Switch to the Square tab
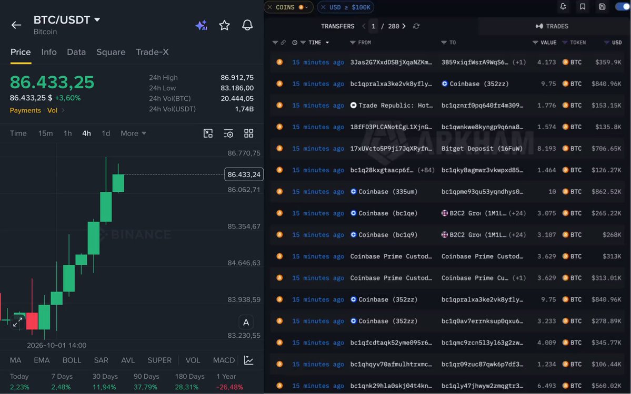 click(x=111, y=52)
